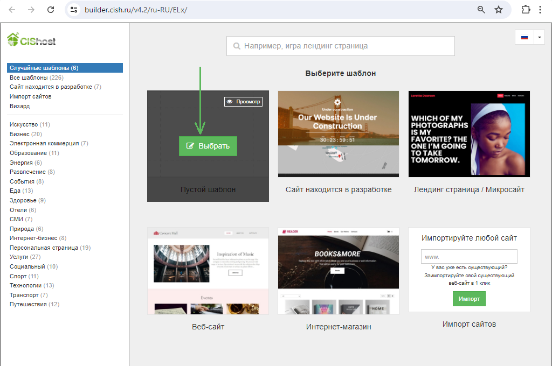The image size is (552, 366).
Task: Select the Under Construction template thumbnail
Action: 338,133
